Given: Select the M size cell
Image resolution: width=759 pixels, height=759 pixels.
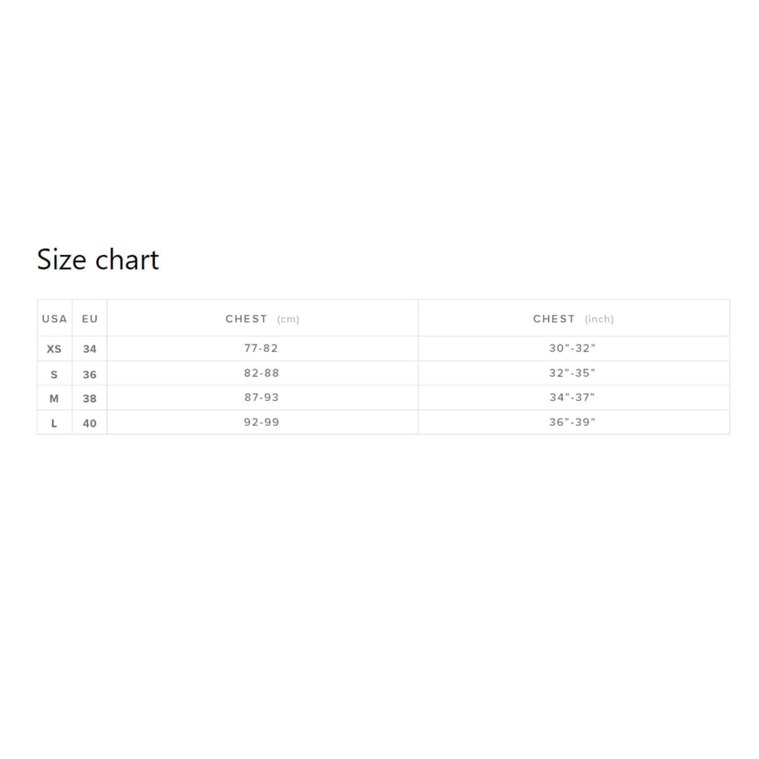Looking at the screenshot, I should (54, 398).
